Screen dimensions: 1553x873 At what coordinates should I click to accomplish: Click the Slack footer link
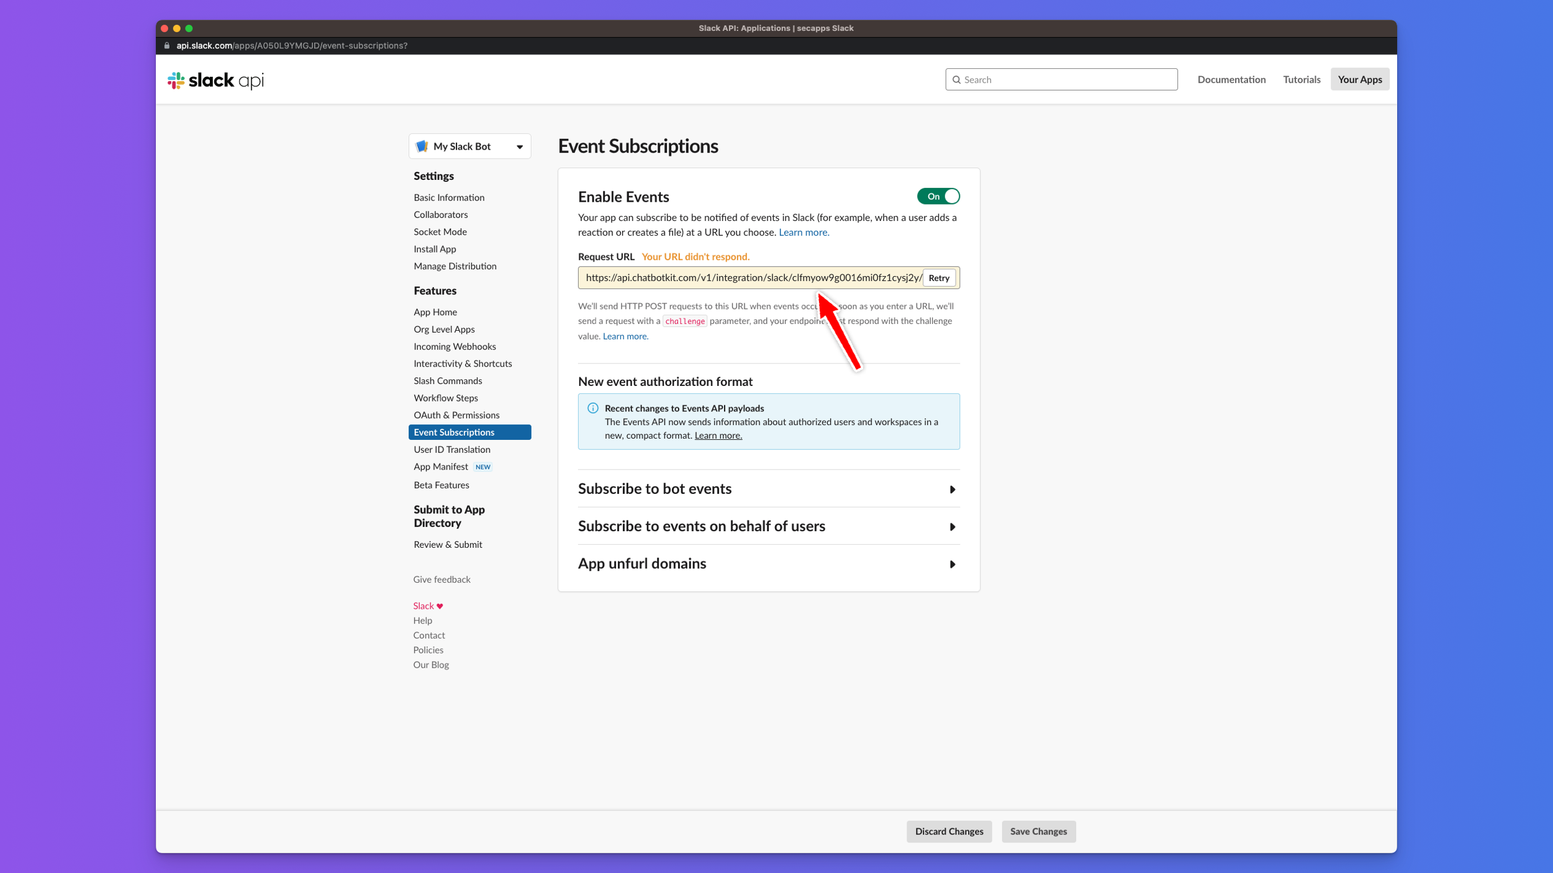pos(423,606)
